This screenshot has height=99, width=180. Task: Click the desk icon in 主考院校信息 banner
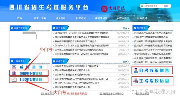pos(136,81)
